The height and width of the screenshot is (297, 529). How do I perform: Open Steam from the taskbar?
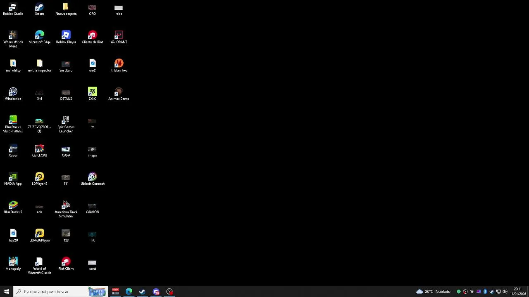[142, 292]
